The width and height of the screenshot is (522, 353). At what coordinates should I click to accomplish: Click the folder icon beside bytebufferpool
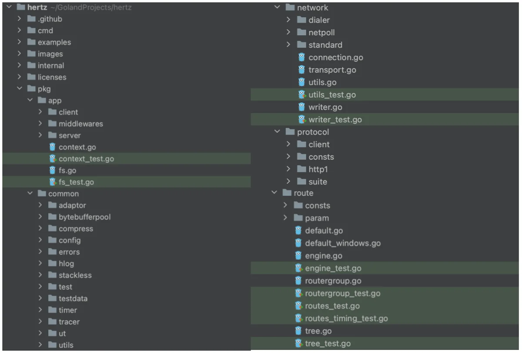53,217
